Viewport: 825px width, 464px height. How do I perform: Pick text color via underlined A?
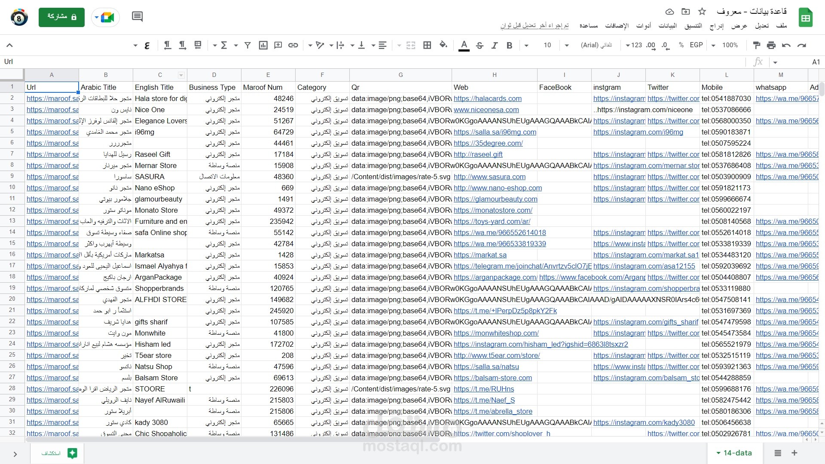pos(464,45)
